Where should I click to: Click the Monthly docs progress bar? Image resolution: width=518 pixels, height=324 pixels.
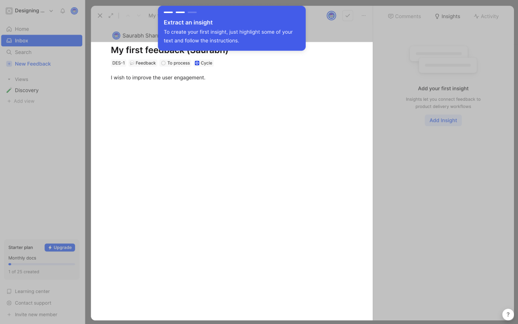tap(41, 264)
